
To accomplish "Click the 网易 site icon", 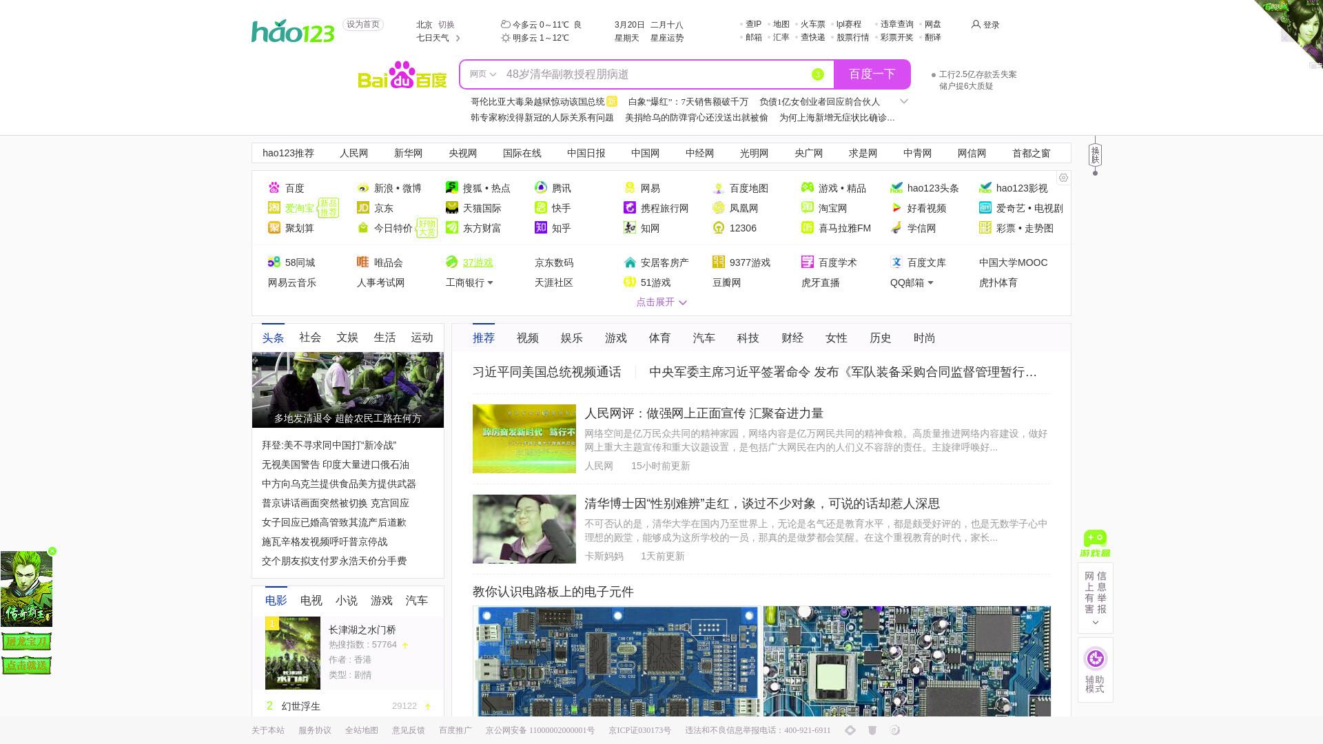I will pyautogui.click(x=630, y=187).
